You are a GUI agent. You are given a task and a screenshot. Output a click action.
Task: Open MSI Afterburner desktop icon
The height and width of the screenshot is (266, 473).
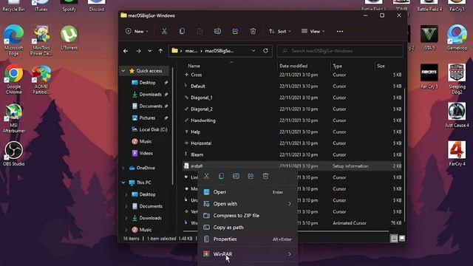pyautogui.click(x=13, y=117)
